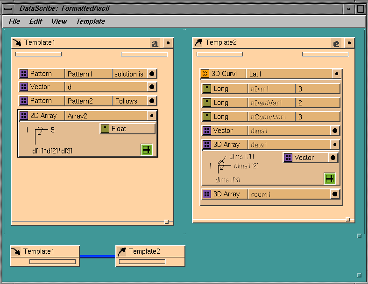
Task: Open the View menu
Action: pyautogui.click(x=59, y=21)
